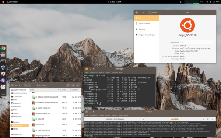This screenshot has width=221, height=138.
Task: Click the 05-tools.pdf file icon
Action: pos(33,125)
